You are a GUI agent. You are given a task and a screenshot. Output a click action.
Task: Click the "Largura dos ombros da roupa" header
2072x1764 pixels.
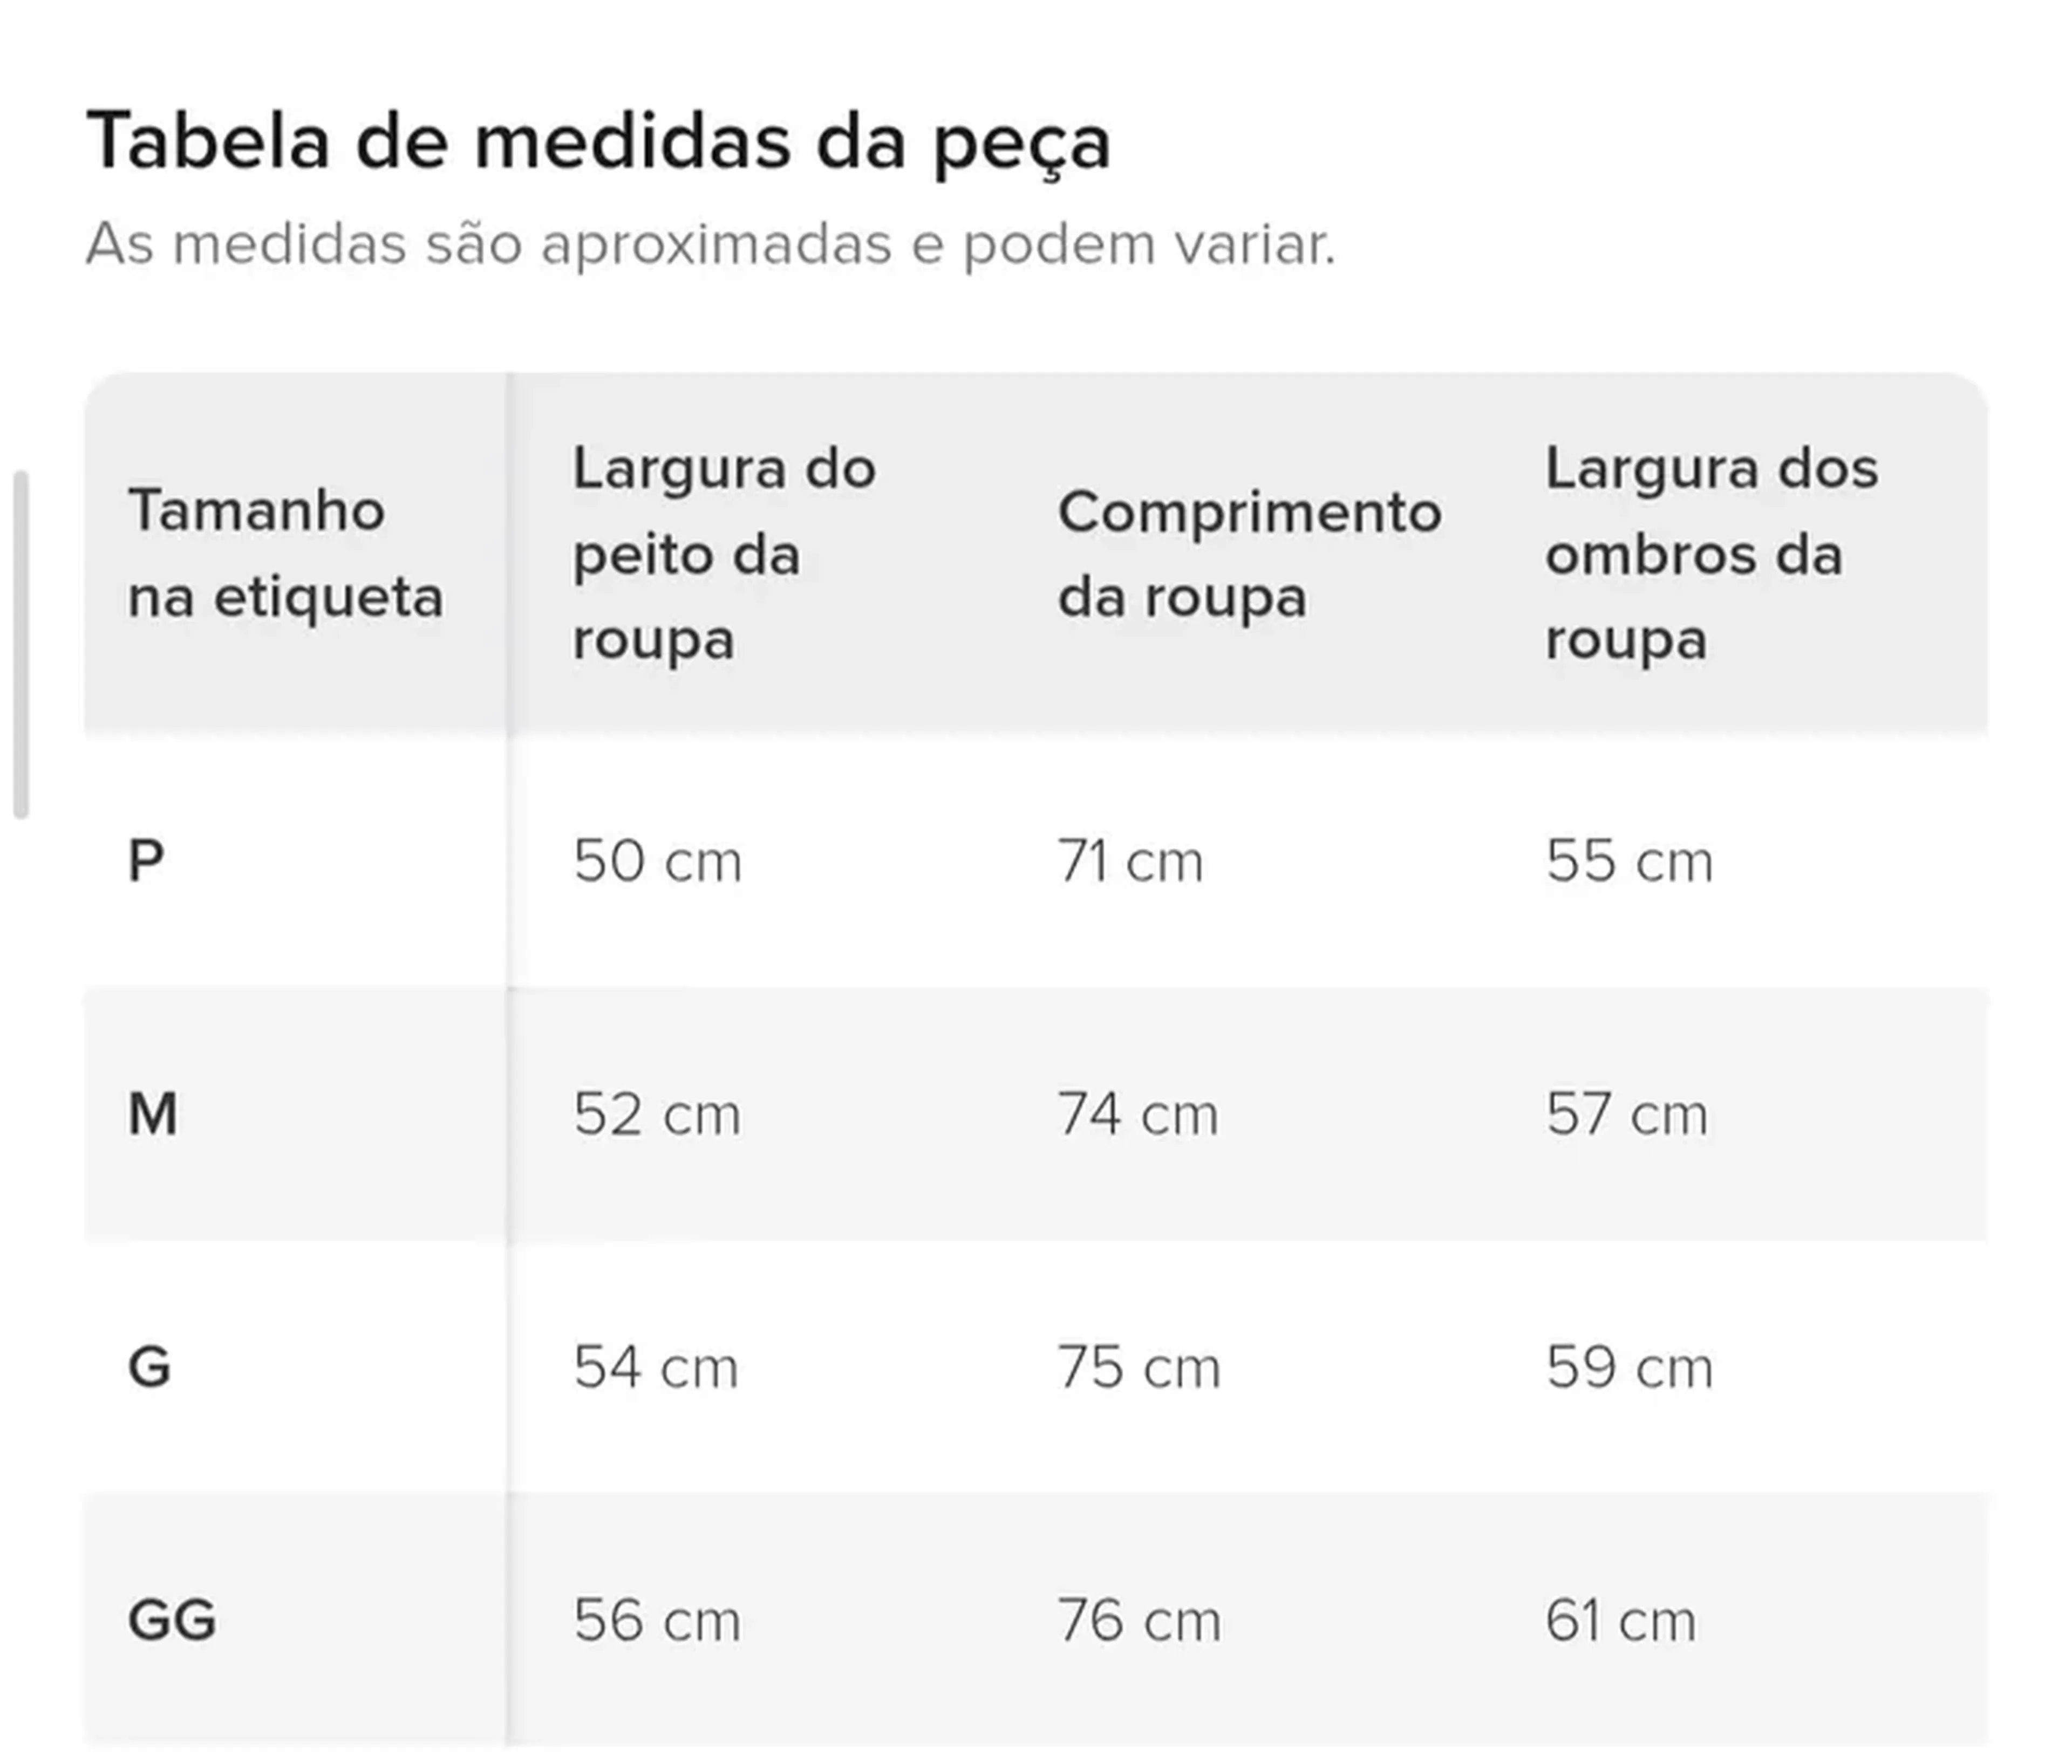click(1711, 554)
